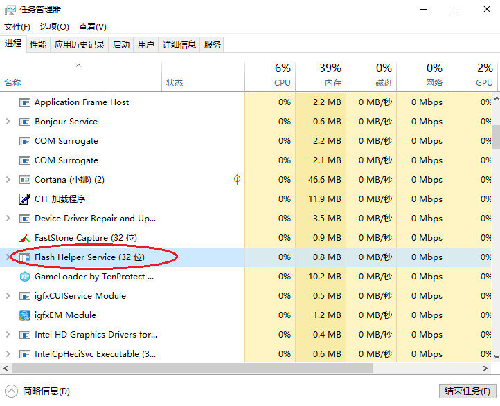500x406 pixels.
Task: Maximize the Task Manager window
Action: 455,9
